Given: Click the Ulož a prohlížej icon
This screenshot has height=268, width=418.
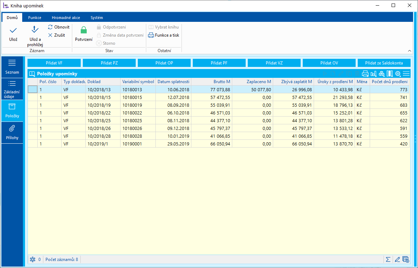Looking at the screenshot, I should [35, 30].
